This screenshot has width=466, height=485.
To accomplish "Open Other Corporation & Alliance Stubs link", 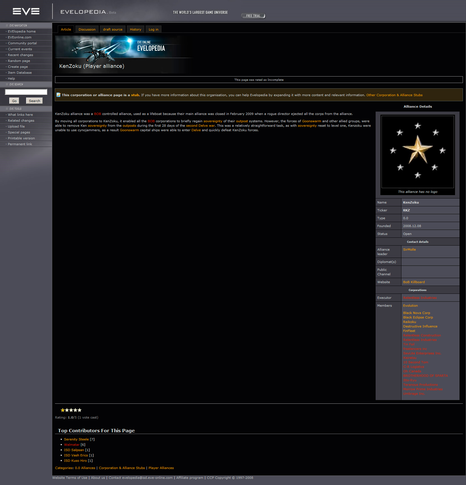I will tap(394, 95).
